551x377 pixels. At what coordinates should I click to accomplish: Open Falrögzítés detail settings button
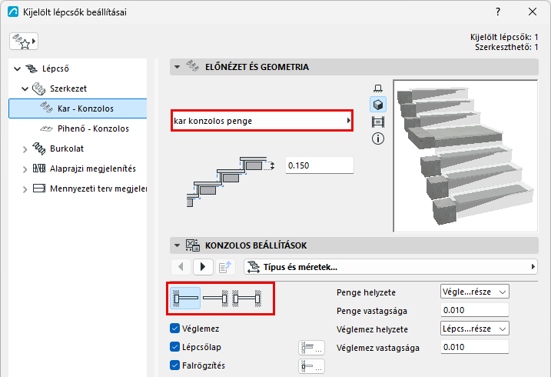click(x=311, y=366)
